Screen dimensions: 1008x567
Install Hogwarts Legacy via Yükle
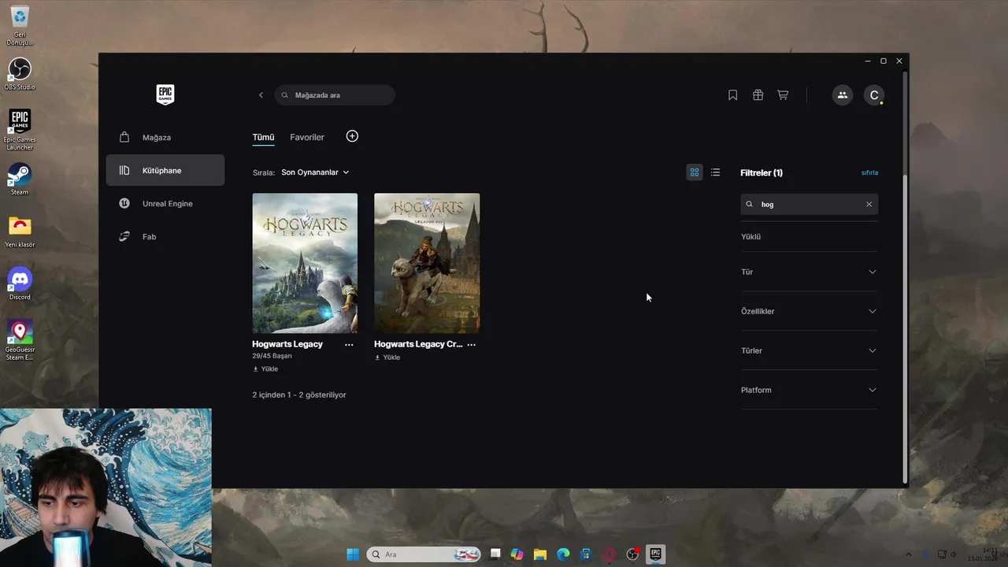click(265, 369)
